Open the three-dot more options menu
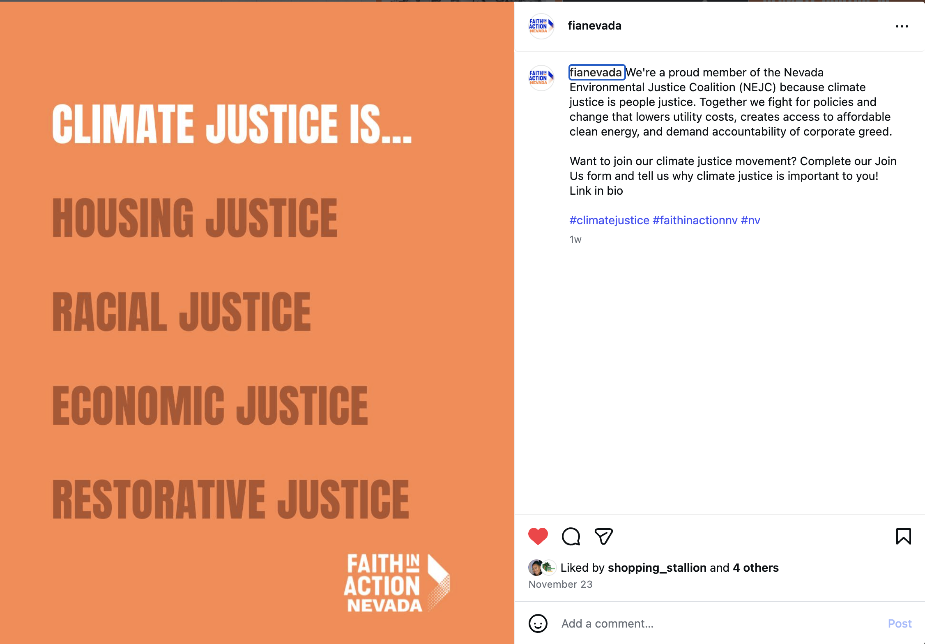This screenshot has width=925, height=644. [x=902, y=26]
